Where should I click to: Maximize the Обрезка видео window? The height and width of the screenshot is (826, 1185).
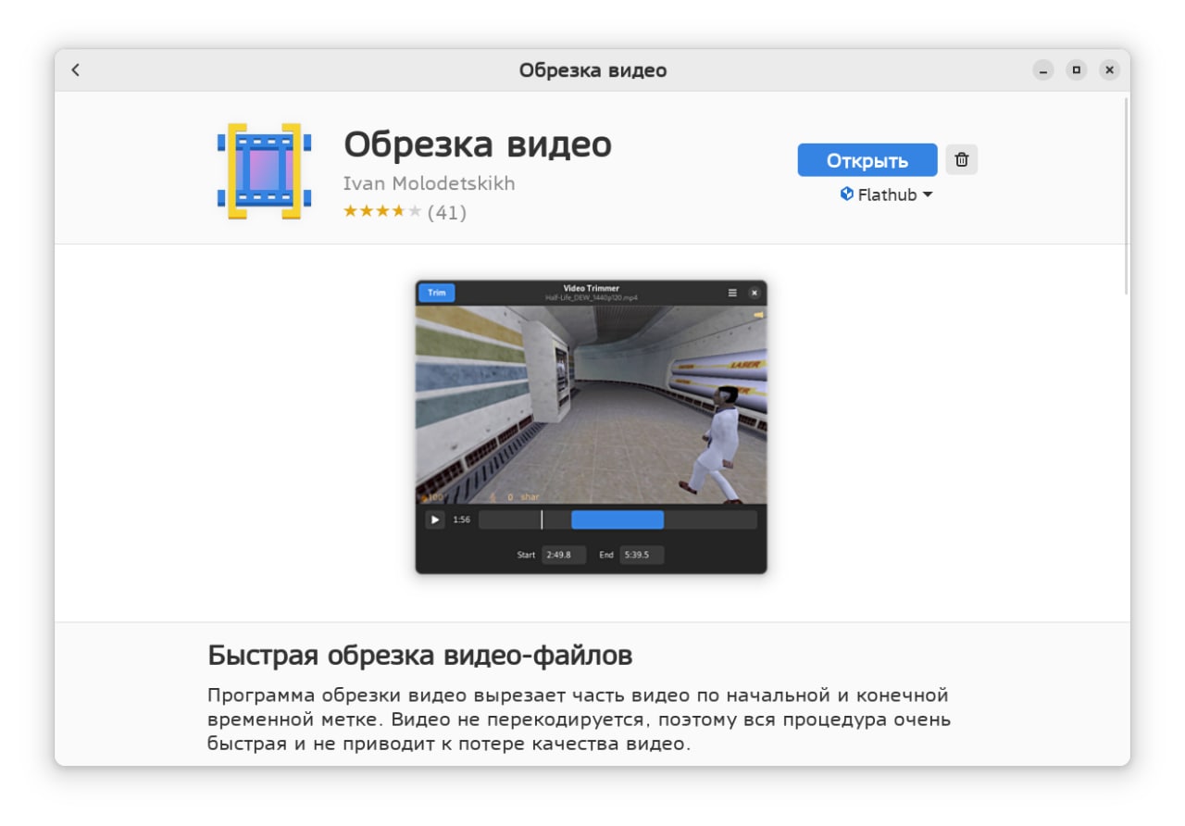1076,70
